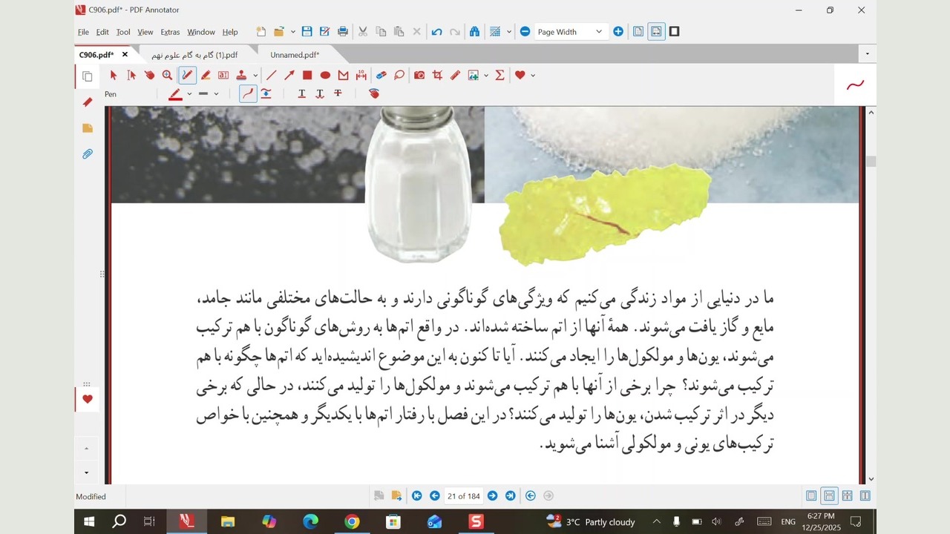Image resolution: width=950 pixels, height=534 pixels.
Task: Open the Page Width zoom dropdown
Action: point(598,32)
